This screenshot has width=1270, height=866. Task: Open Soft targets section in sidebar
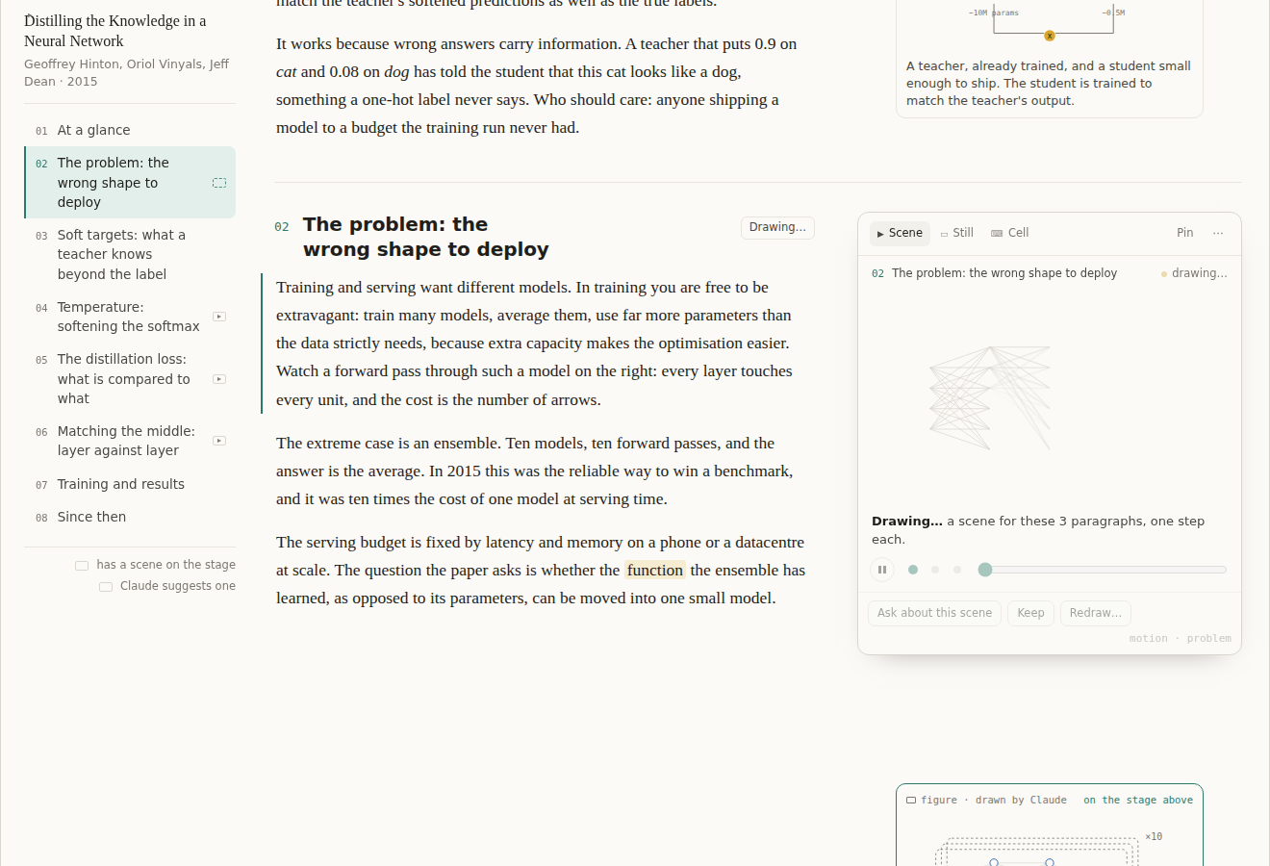point(130,254)
